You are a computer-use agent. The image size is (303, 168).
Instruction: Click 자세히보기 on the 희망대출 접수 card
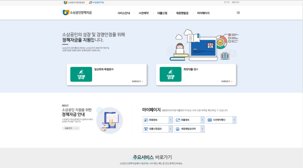[x=226, y=81]
